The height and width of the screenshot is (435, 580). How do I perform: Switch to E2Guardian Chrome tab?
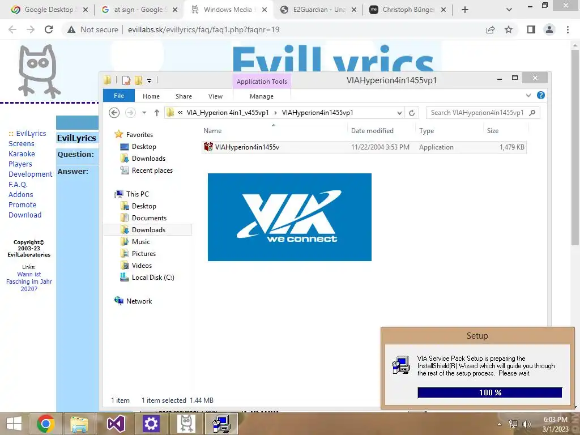[318, 10]
